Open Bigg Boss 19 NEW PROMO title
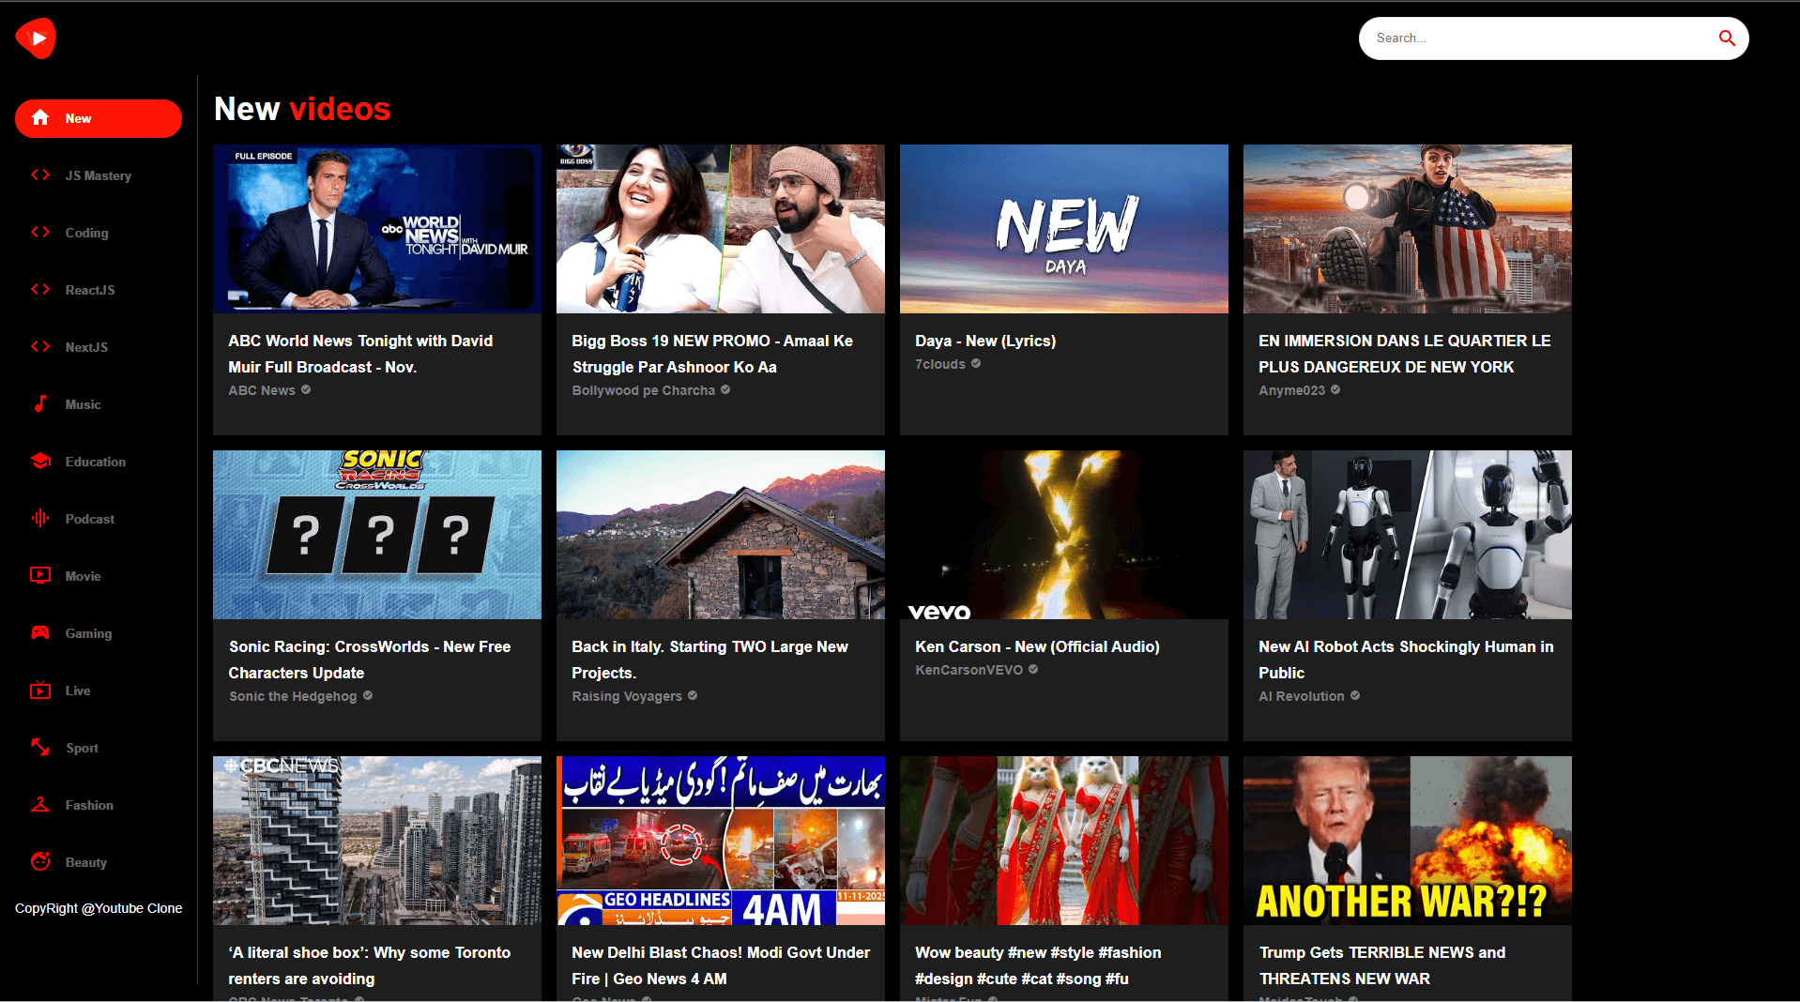The image size is (1800, 1002). point(712,354)
